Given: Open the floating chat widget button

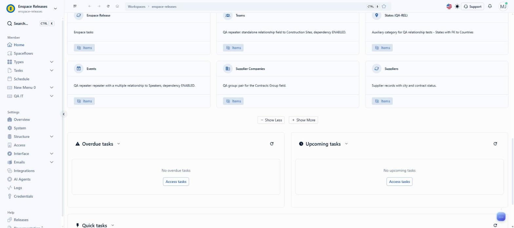Looking at the screenshot, I should [501, 217].
